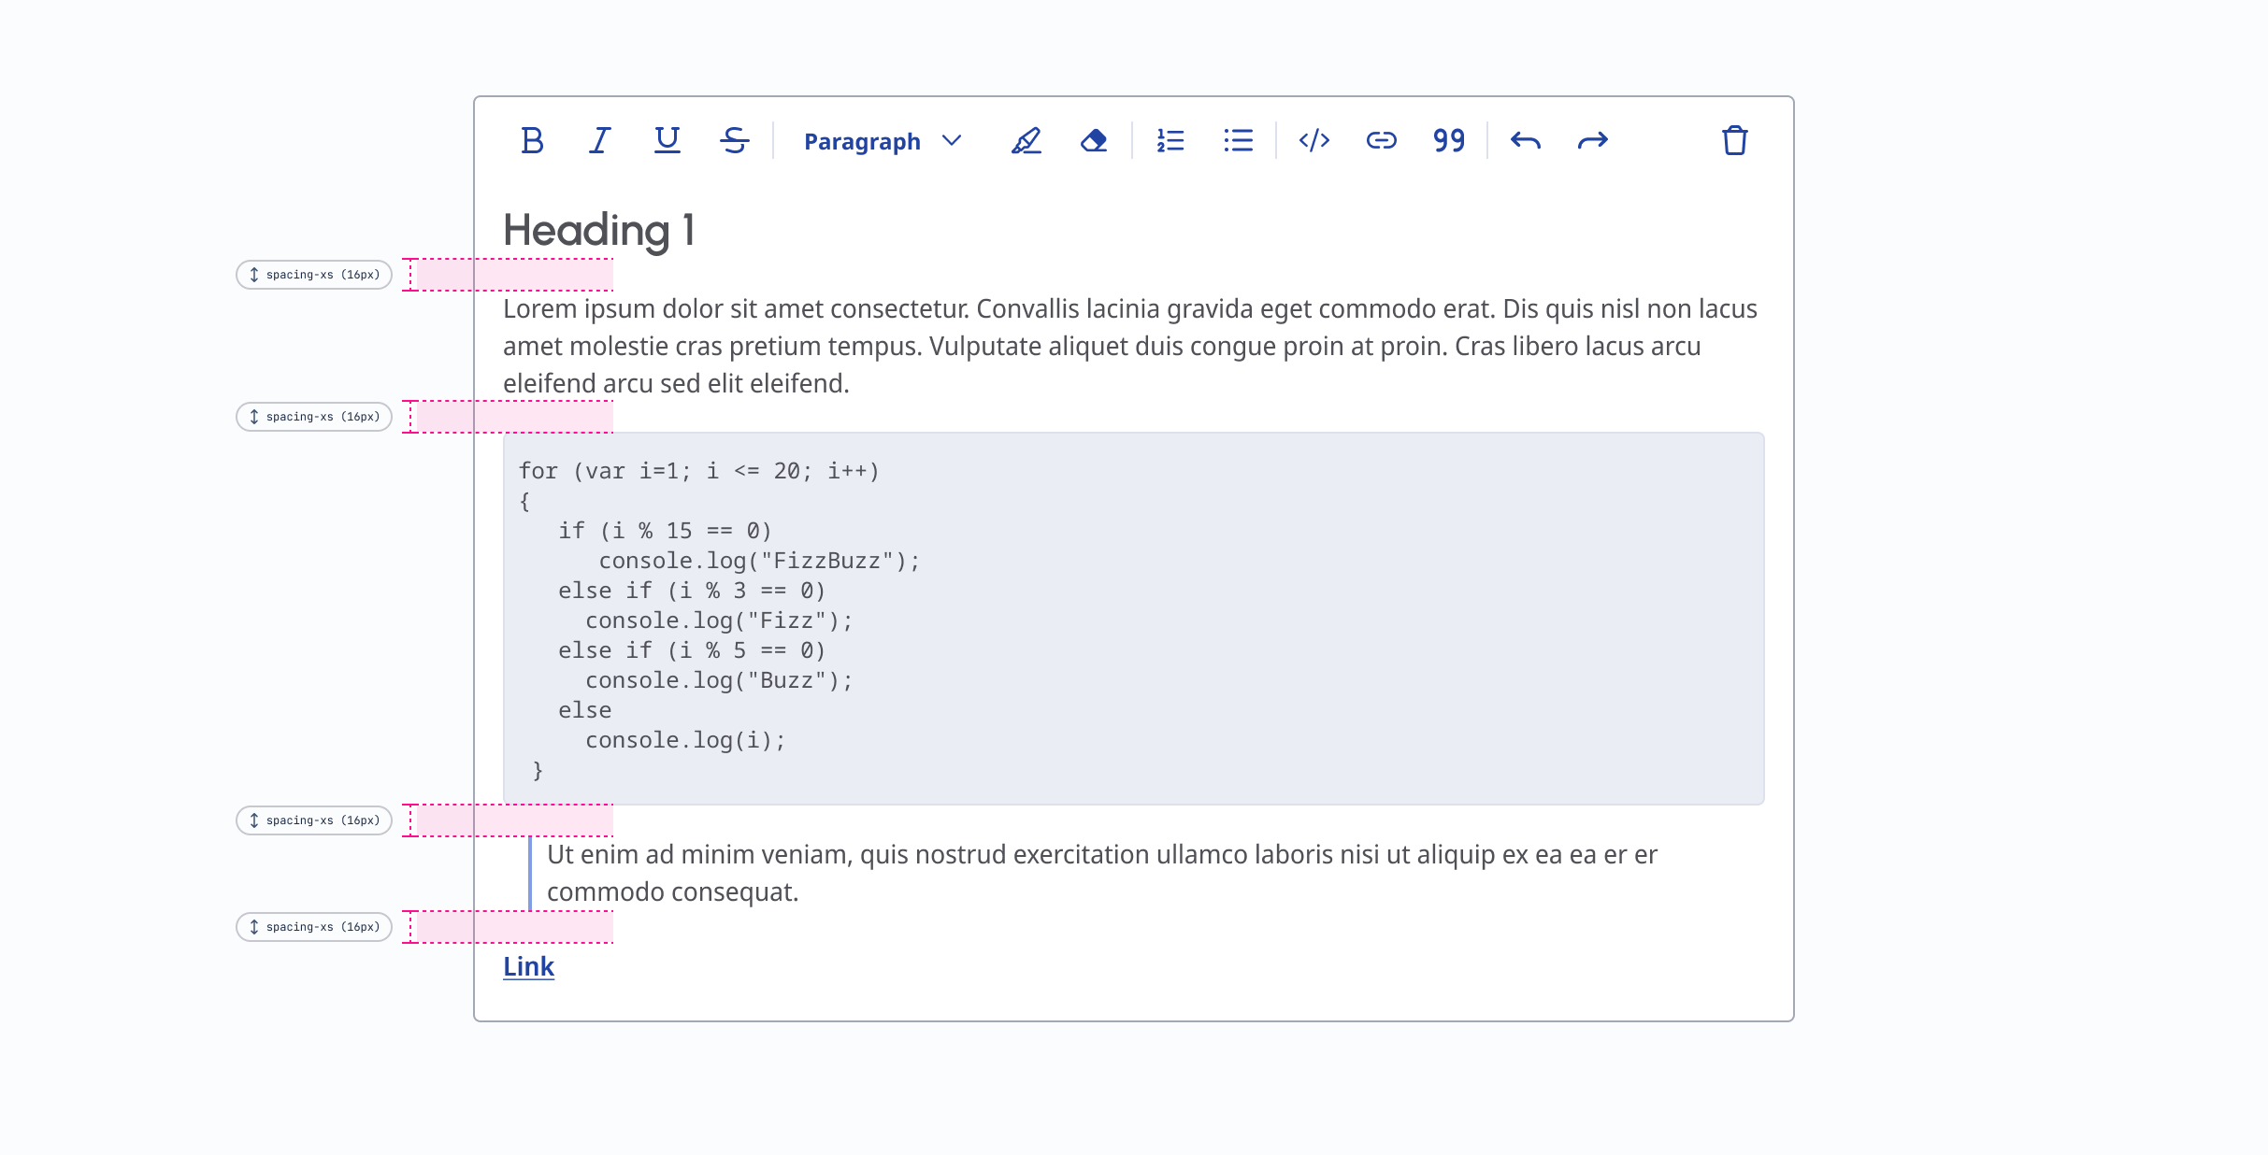
Task: Toggle bold formatting
Action: [532, 141]
